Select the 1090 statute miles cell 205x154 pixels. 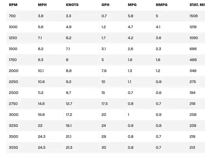point(194,38)
